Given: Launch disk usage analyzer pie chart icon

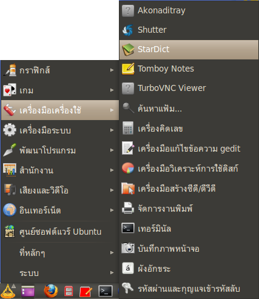Looking at the screenshot, I should [x=128, y=168].
